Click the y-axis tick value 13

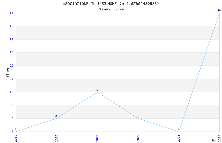[x=11, y=53]
